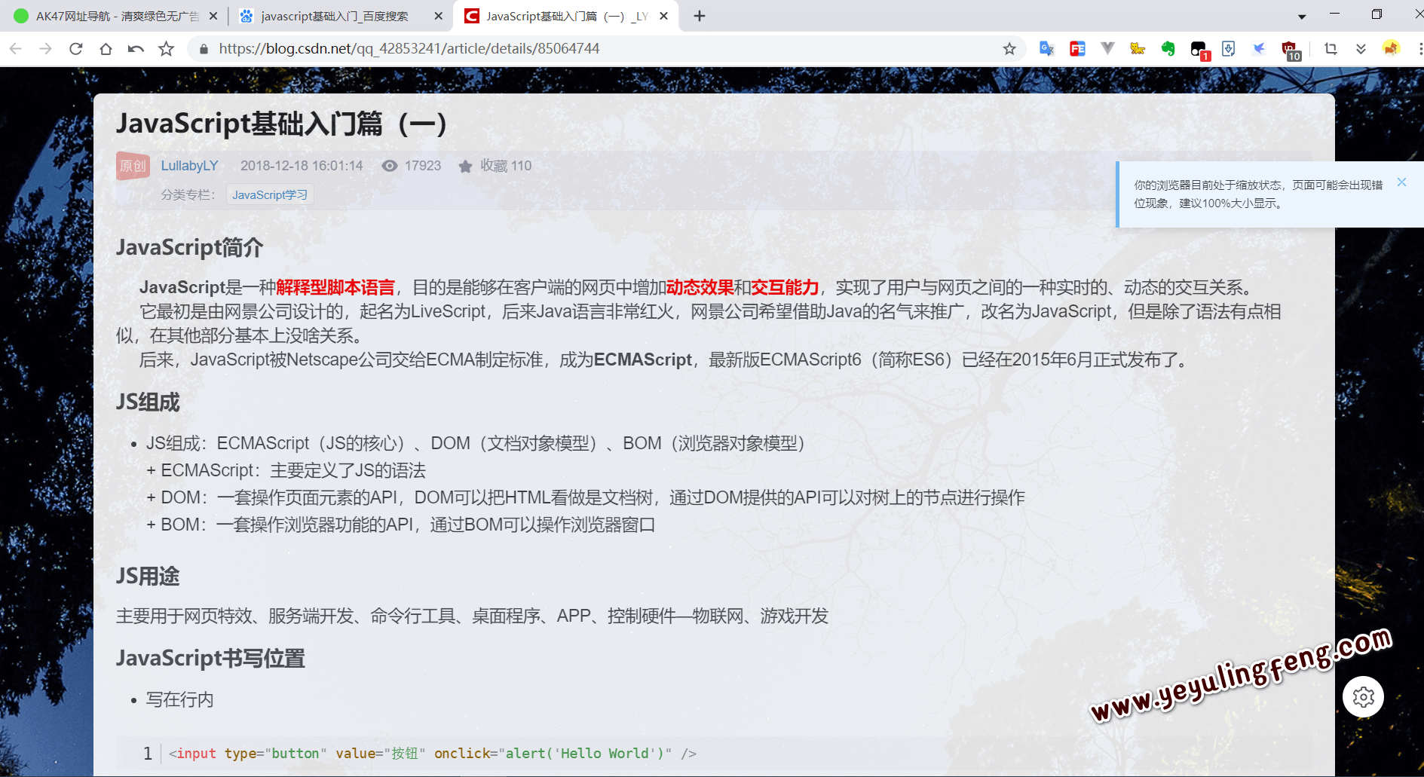Open the JavaScript学习 category column

(x=270, y=195)
